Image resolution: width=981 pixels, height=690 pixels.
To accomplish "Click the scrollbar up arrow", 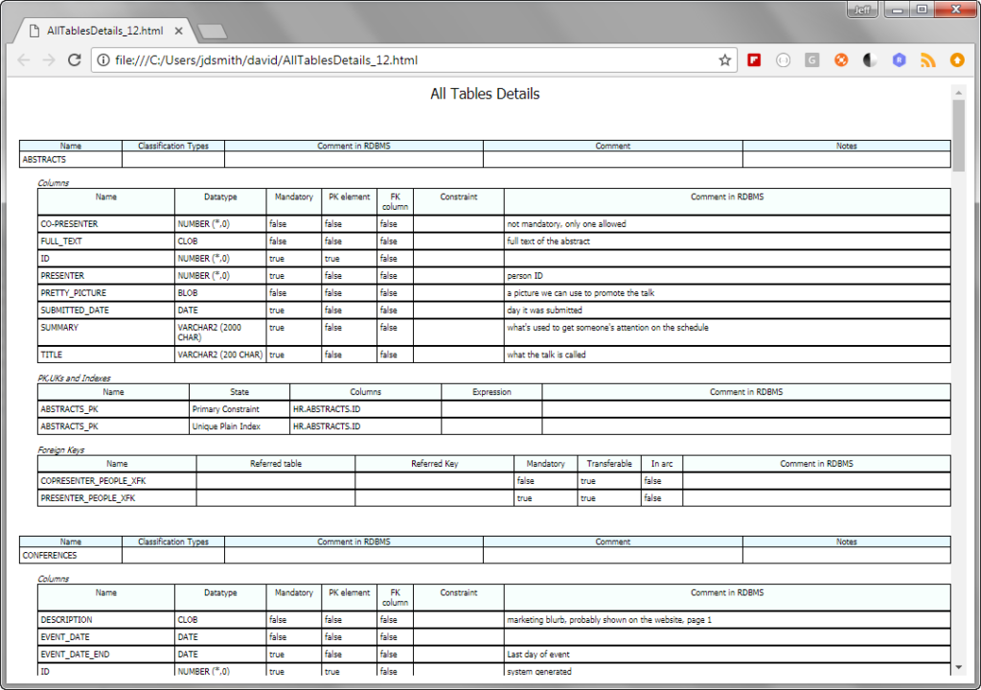I will (x=958, y=93).
